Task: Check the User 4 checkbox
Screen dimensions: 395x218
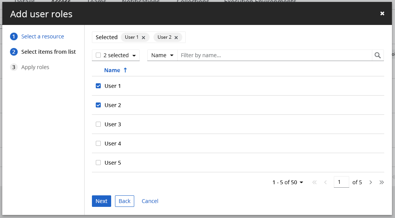Action: 98,143
